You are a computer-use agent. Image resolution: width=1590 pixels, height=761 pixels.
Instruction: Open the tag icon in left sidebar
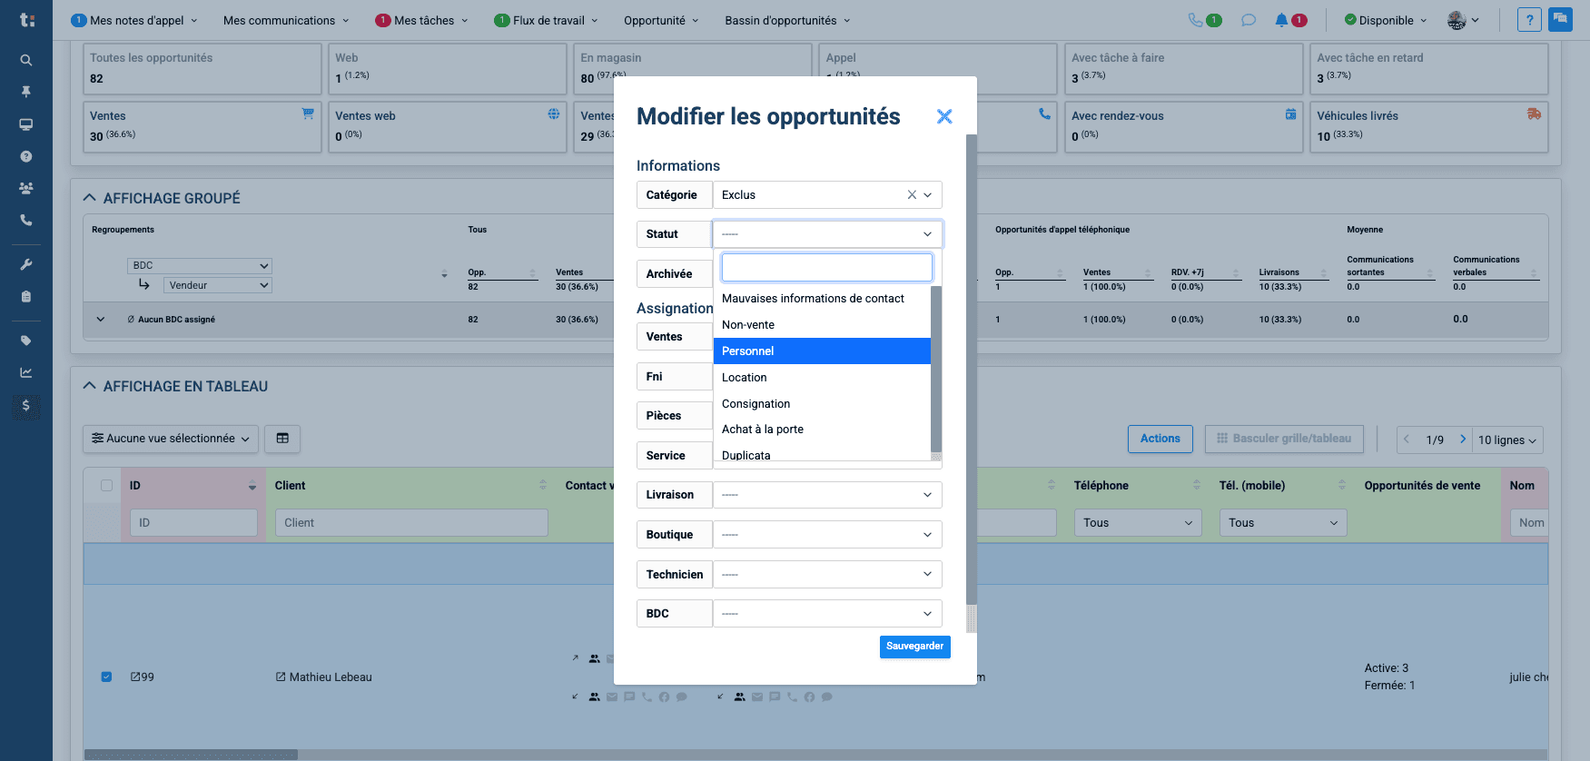(26, 341)
